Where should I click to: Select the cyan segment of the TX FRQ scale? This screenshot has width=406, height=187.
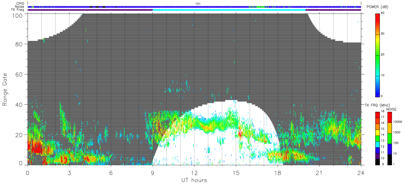click(378, 144)
